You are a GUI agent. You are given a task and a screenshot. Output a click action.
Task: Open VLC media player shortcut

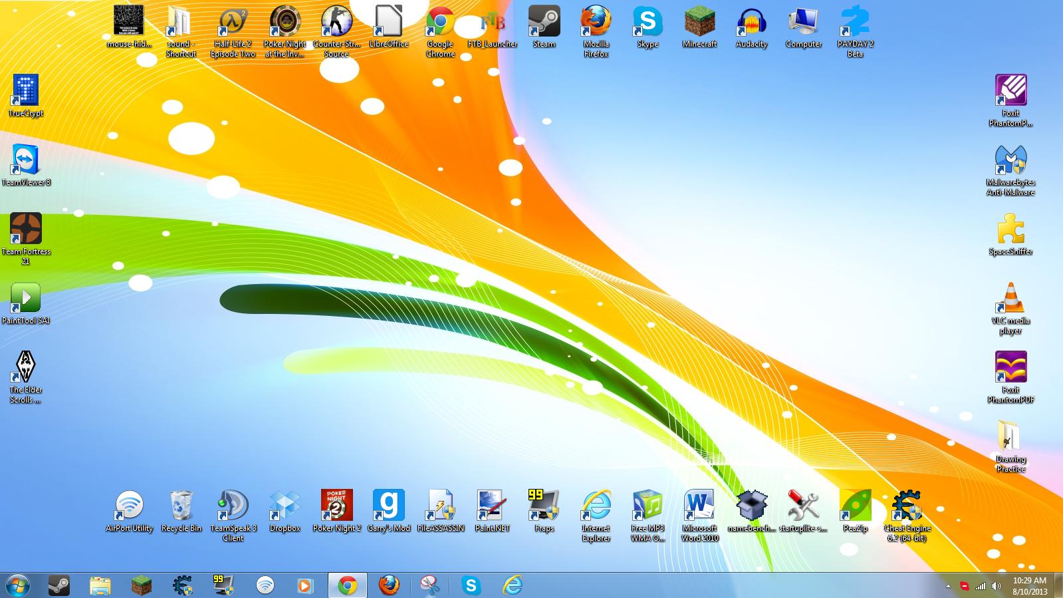1010,309
